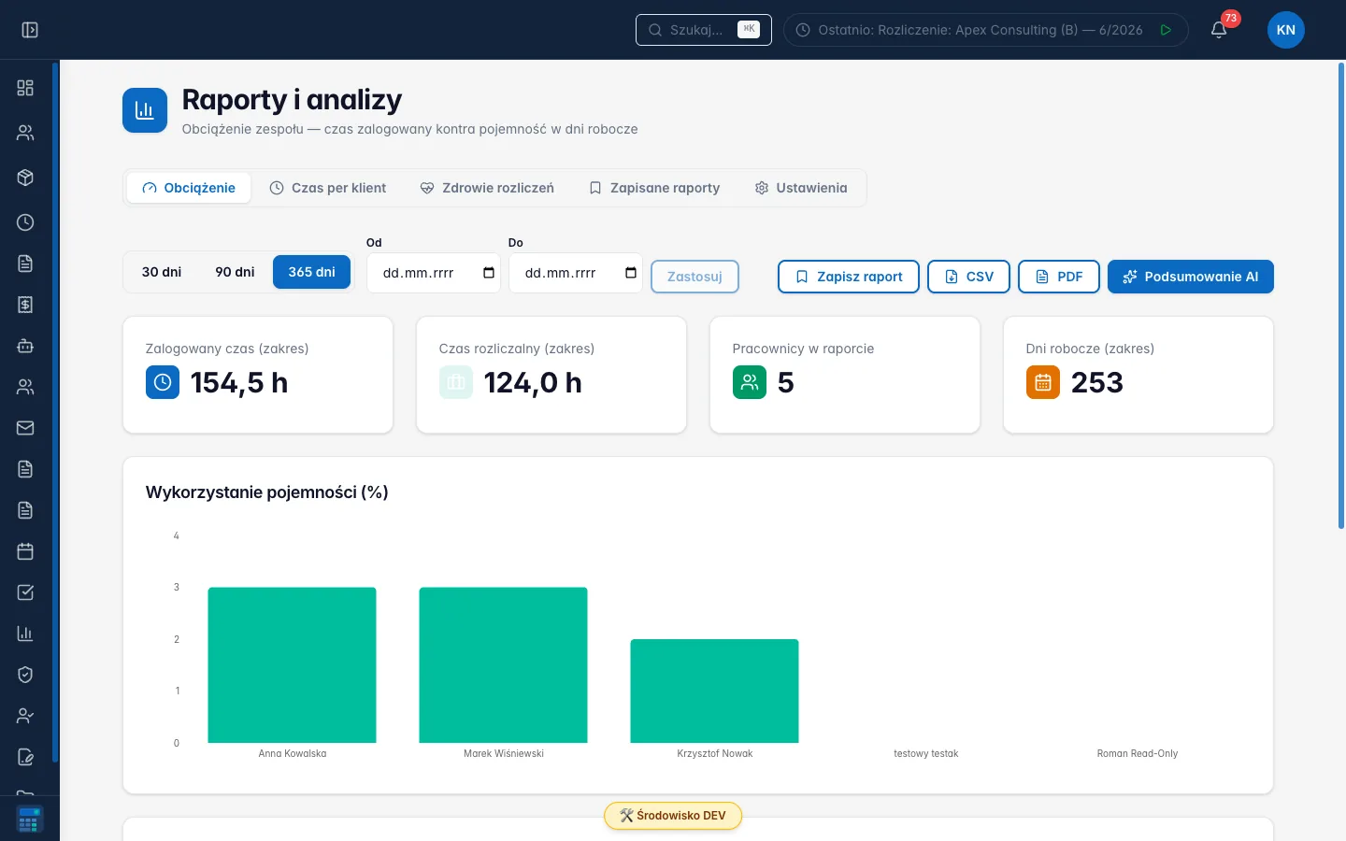Open the clock time-tracking sidebar icon
This screenshot has height=841, width=1346.
pyautogui.click(x=25, y=222)
